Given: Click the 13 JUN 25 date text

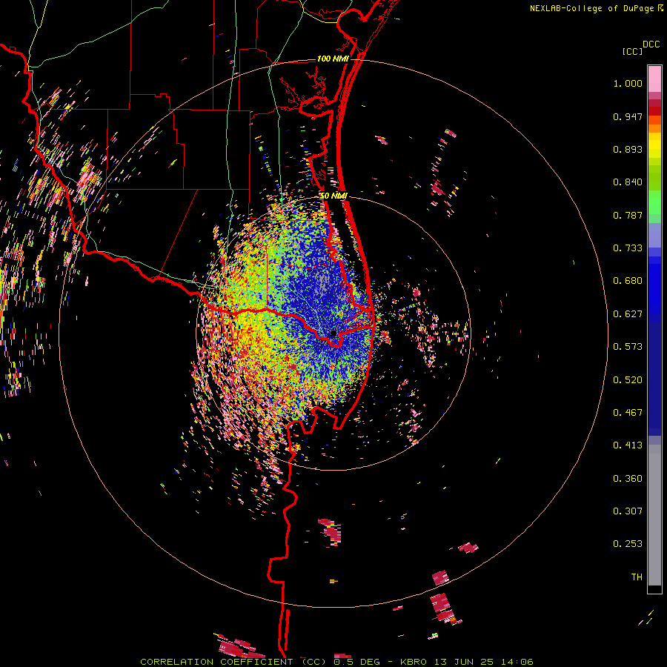Looking at the screenshot, I should point(465,662).
